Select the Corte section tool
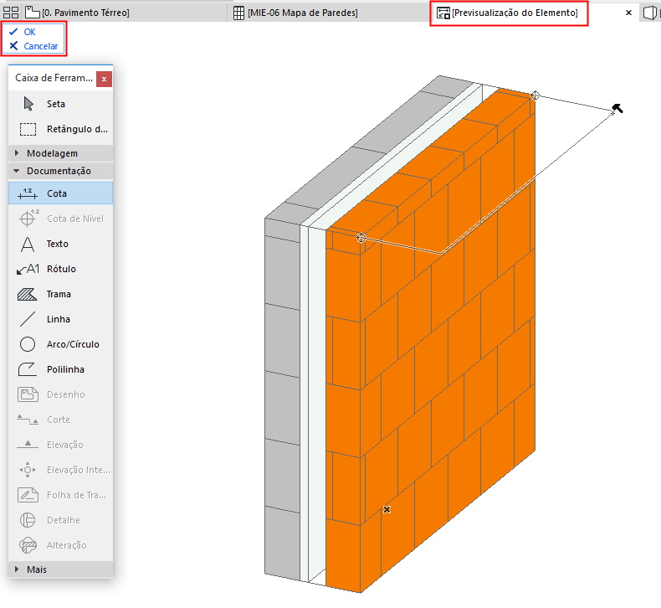This screenshot has width=661, height=608. click(60, 420)
